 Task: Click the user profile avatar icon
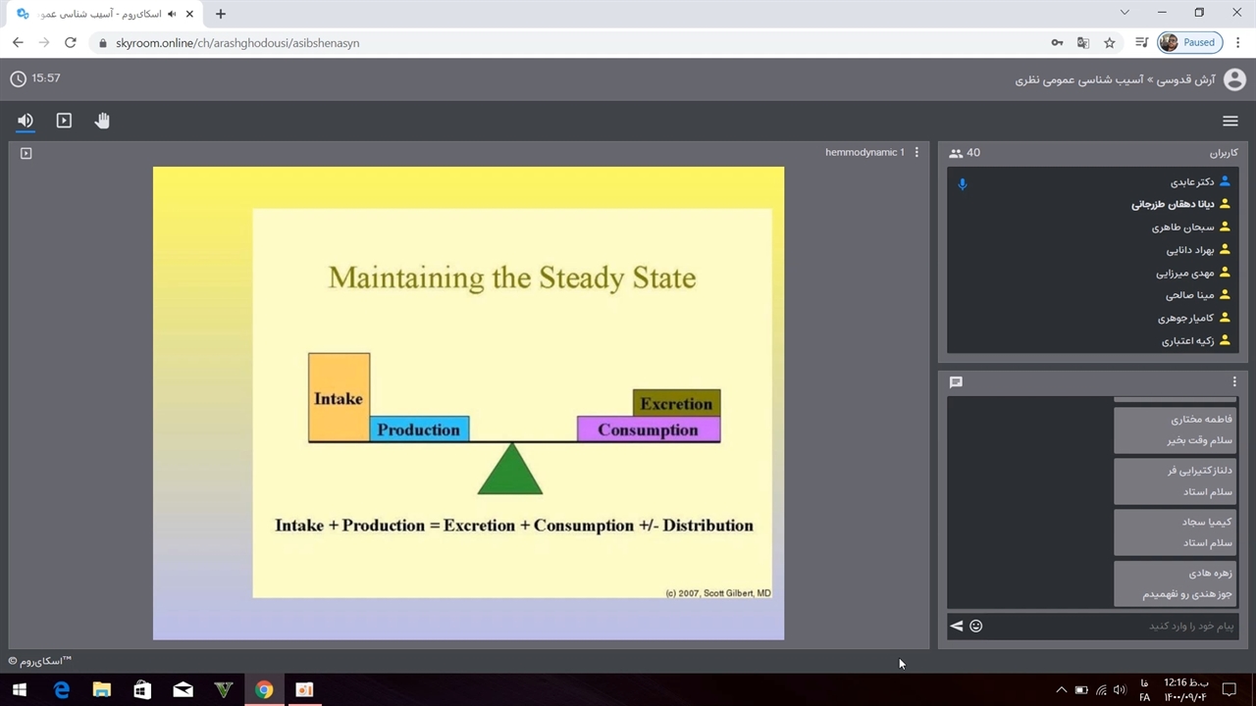(1233, 79)
